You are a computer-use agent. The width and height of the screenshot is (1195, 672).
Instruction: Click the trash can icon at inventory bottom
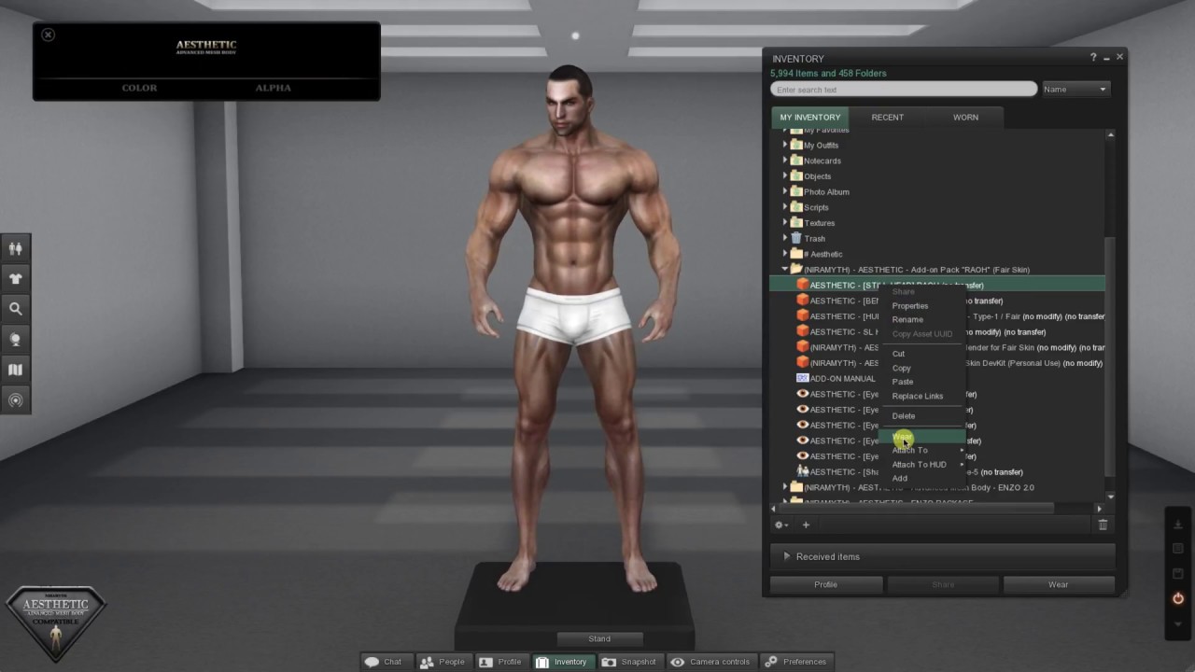[x=1103, y=525]
